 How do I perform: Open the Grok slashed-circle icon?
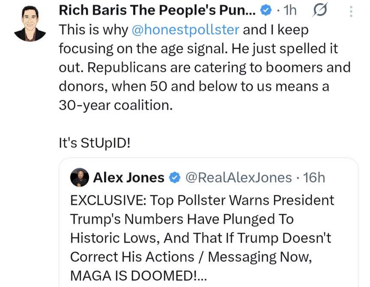[x=319, y=10]
